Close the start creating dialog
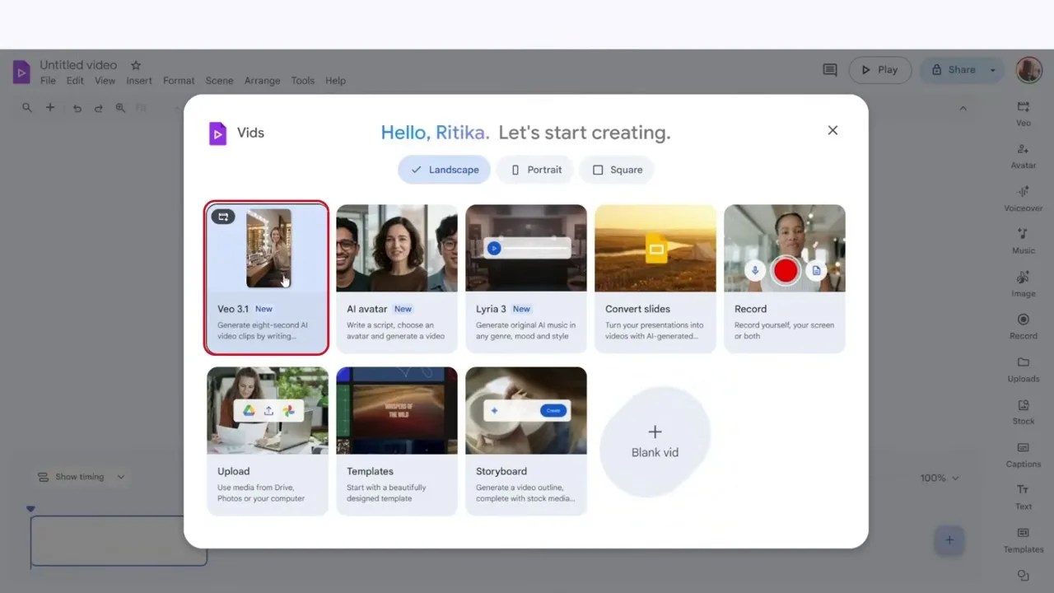The image size is (1054, 593). point(832,130)
